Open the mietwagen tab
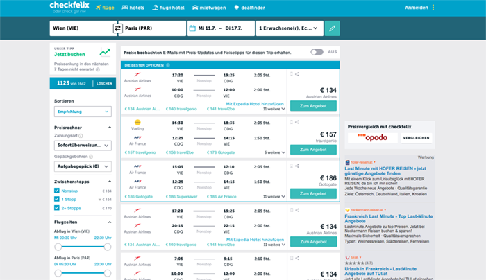486x280 pixels. pos(209,8)
